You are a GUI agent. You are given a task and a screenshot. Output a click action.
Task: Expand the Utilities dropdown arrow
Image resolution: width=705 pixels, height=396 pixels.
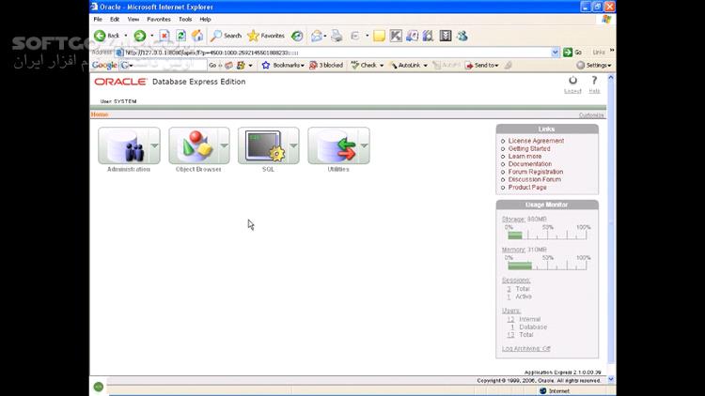pos(364,145)
